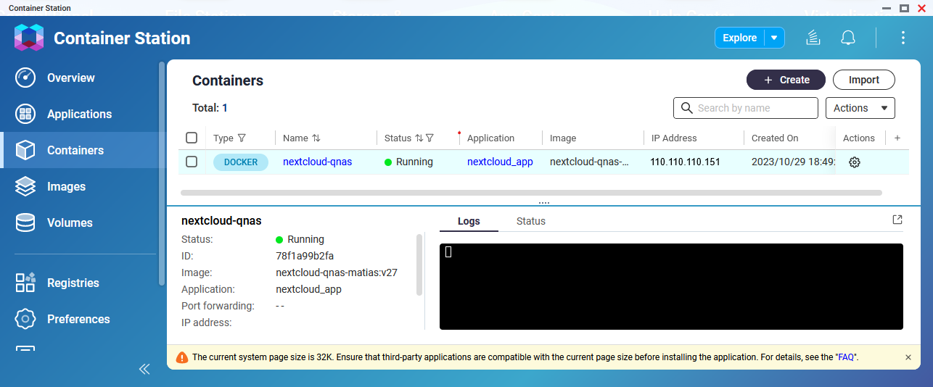Click the sidebar vertical scrollbar
Screen dimensions: 933x387
point(162,172)
